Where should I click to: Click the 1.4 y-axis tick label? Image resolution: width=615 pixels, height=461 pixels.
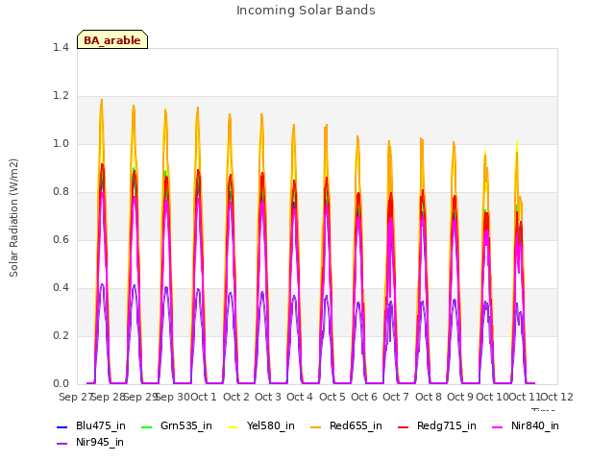click(x=61, y=47)
